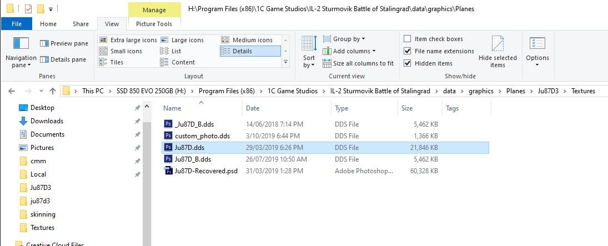608x246 pixels.
Task: Switch to the Home ribbon tab
Action: [48, 24]
